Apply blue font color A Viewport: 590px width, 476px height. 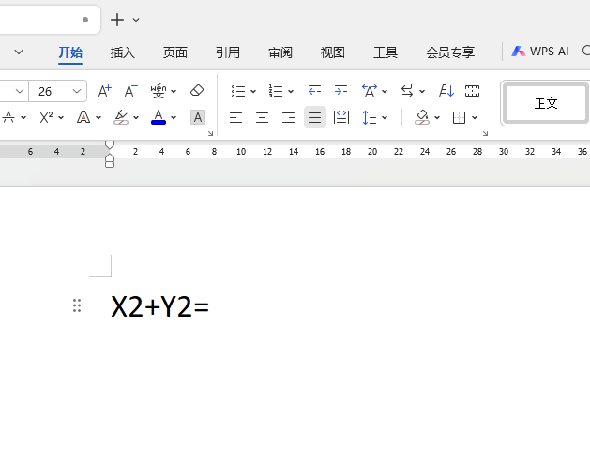(x=159, y=117)
